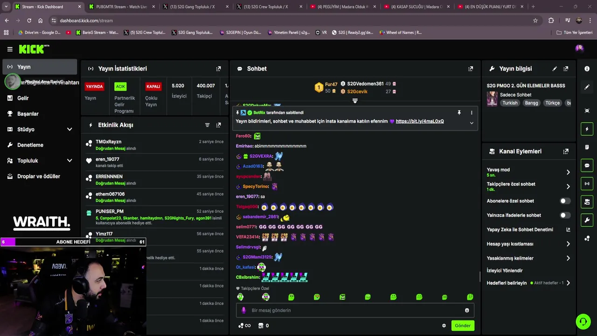Click the Turkish tag in stream info

pyautogui.click(x=510, y=103)
